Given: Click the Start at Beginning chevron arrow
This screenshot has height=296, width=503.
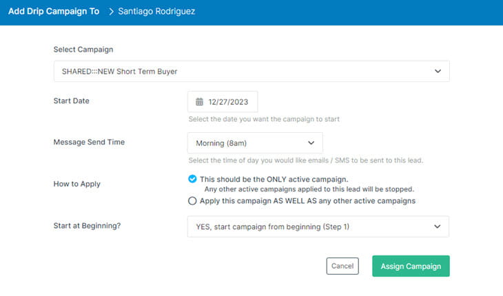Looking at the screenshot, I should tap(437, 226).
